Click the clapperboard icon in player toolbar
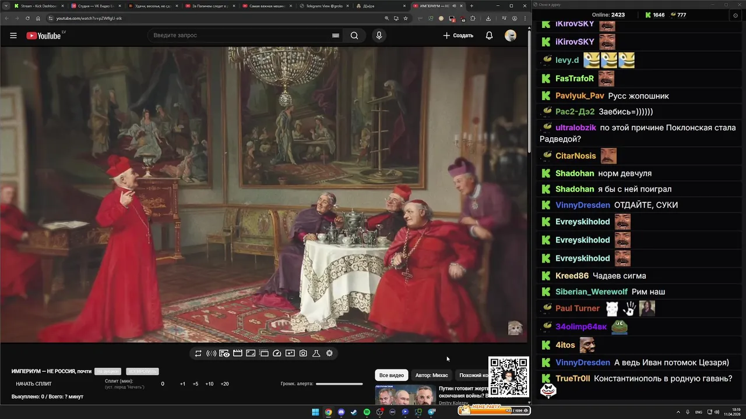Image resolution: width=746 pixels, height=419 pixels. pyautogui.click(x=238, y=353)
